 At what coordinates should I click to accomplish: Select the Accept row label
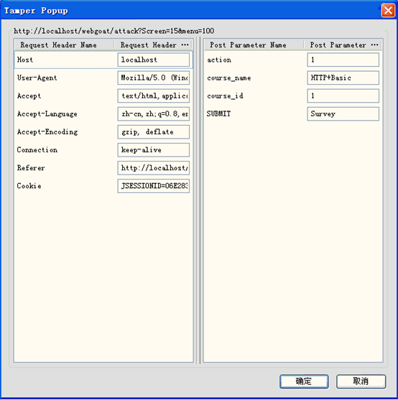[x=29, y=96]
